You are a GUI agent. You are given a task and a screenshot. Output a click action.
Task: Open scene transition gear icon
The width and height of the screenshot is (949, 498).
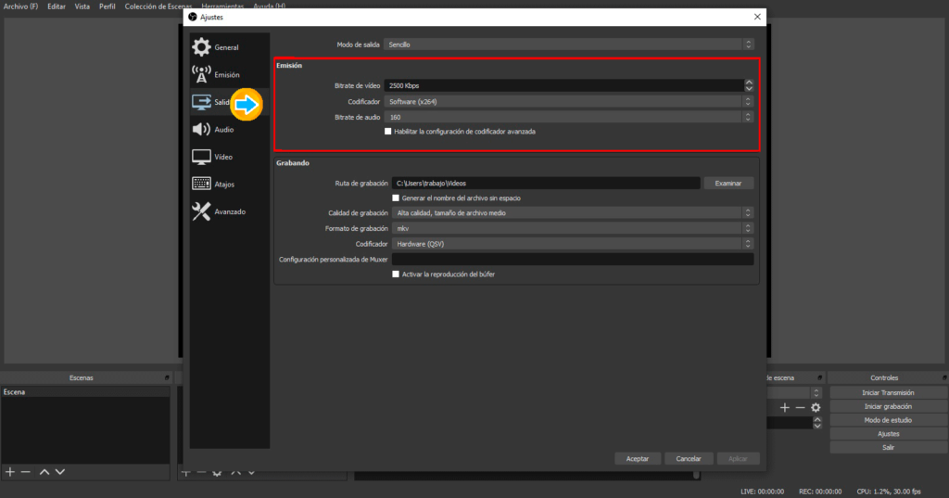(816, 407)
